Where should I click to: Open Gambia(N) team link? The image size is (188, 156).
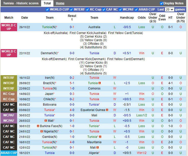(x=50, y=137)
